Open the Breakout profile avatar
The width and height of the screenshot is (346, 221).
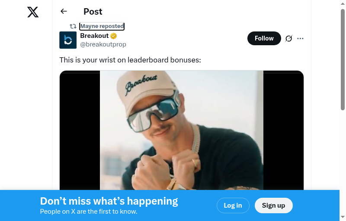point(68,40)
